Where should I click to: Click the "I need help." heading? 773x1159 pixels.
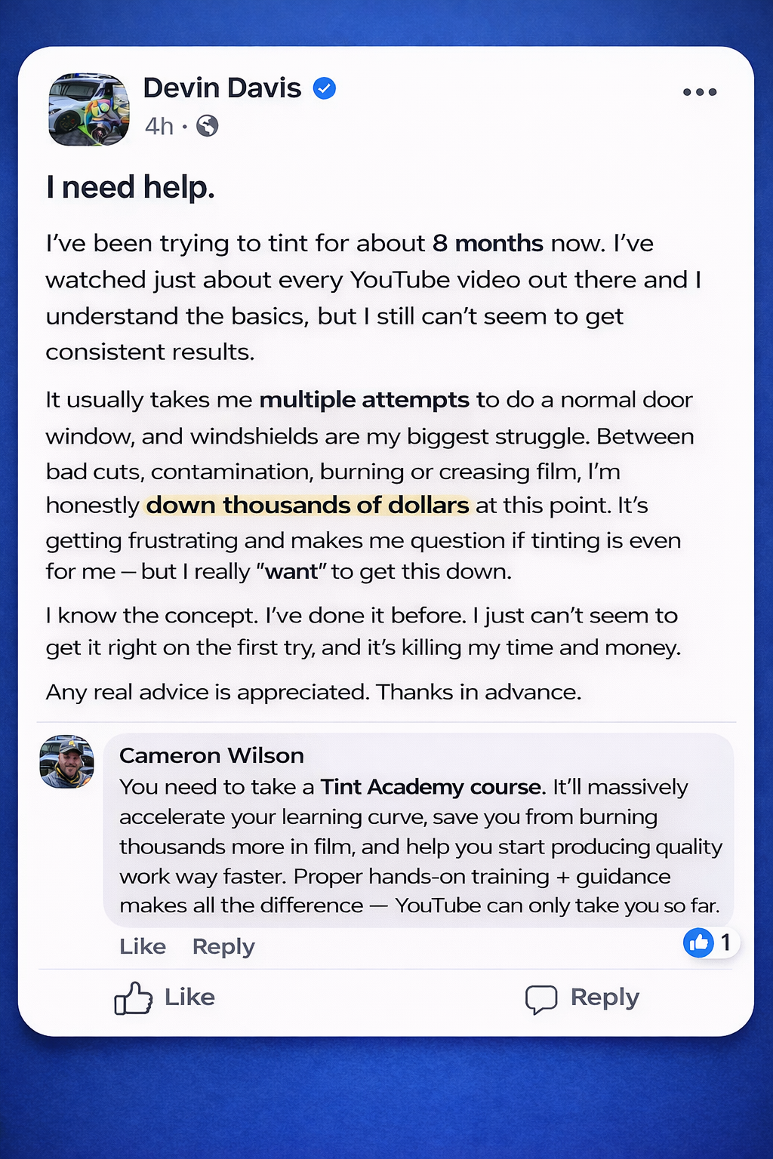pyautogui.click(x=130, y=187)
